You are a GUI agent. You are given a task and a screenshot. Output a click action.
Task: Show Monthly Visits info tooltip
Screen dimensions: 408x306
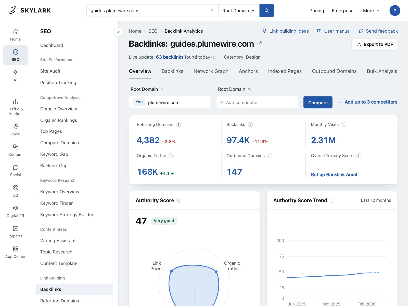pos(344,124)
